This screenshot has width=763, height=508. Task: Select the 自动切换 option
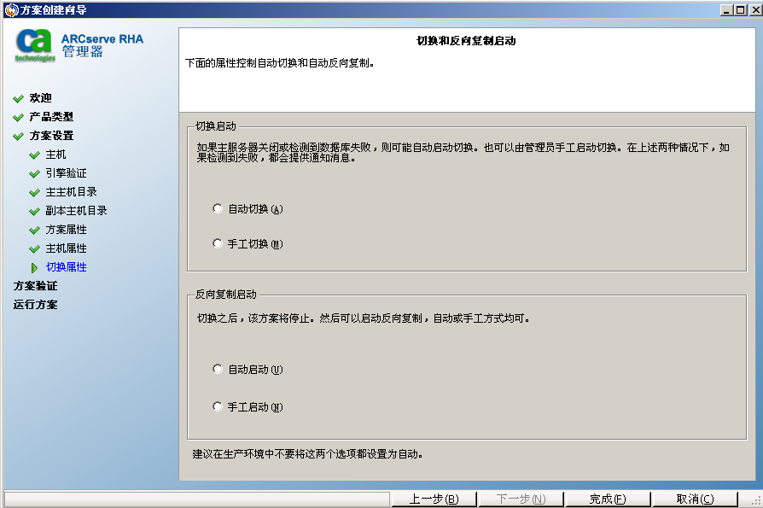tap(218, 208)
